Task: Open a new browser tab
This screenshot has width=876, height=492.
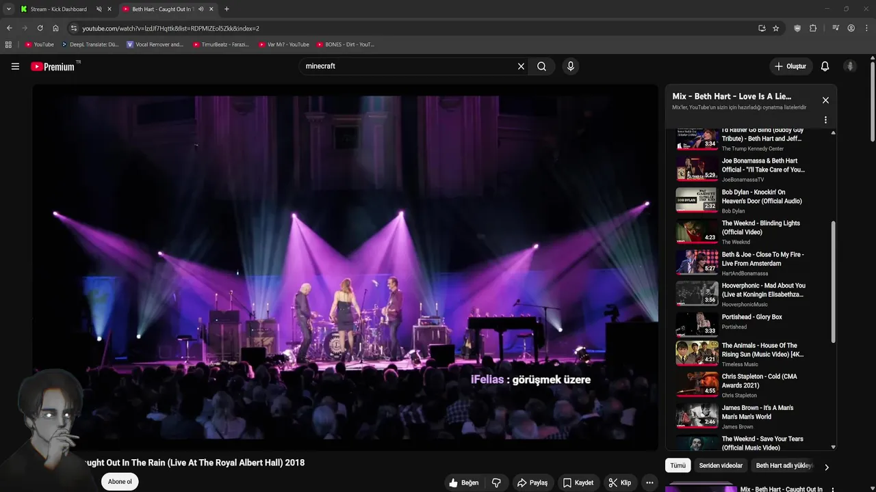Action: (x=227, y=9)
